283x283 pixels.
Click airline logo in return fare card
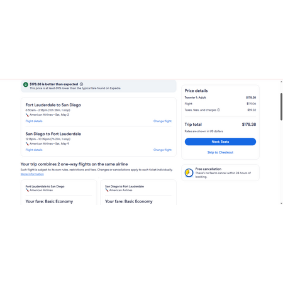click(107, 190)
